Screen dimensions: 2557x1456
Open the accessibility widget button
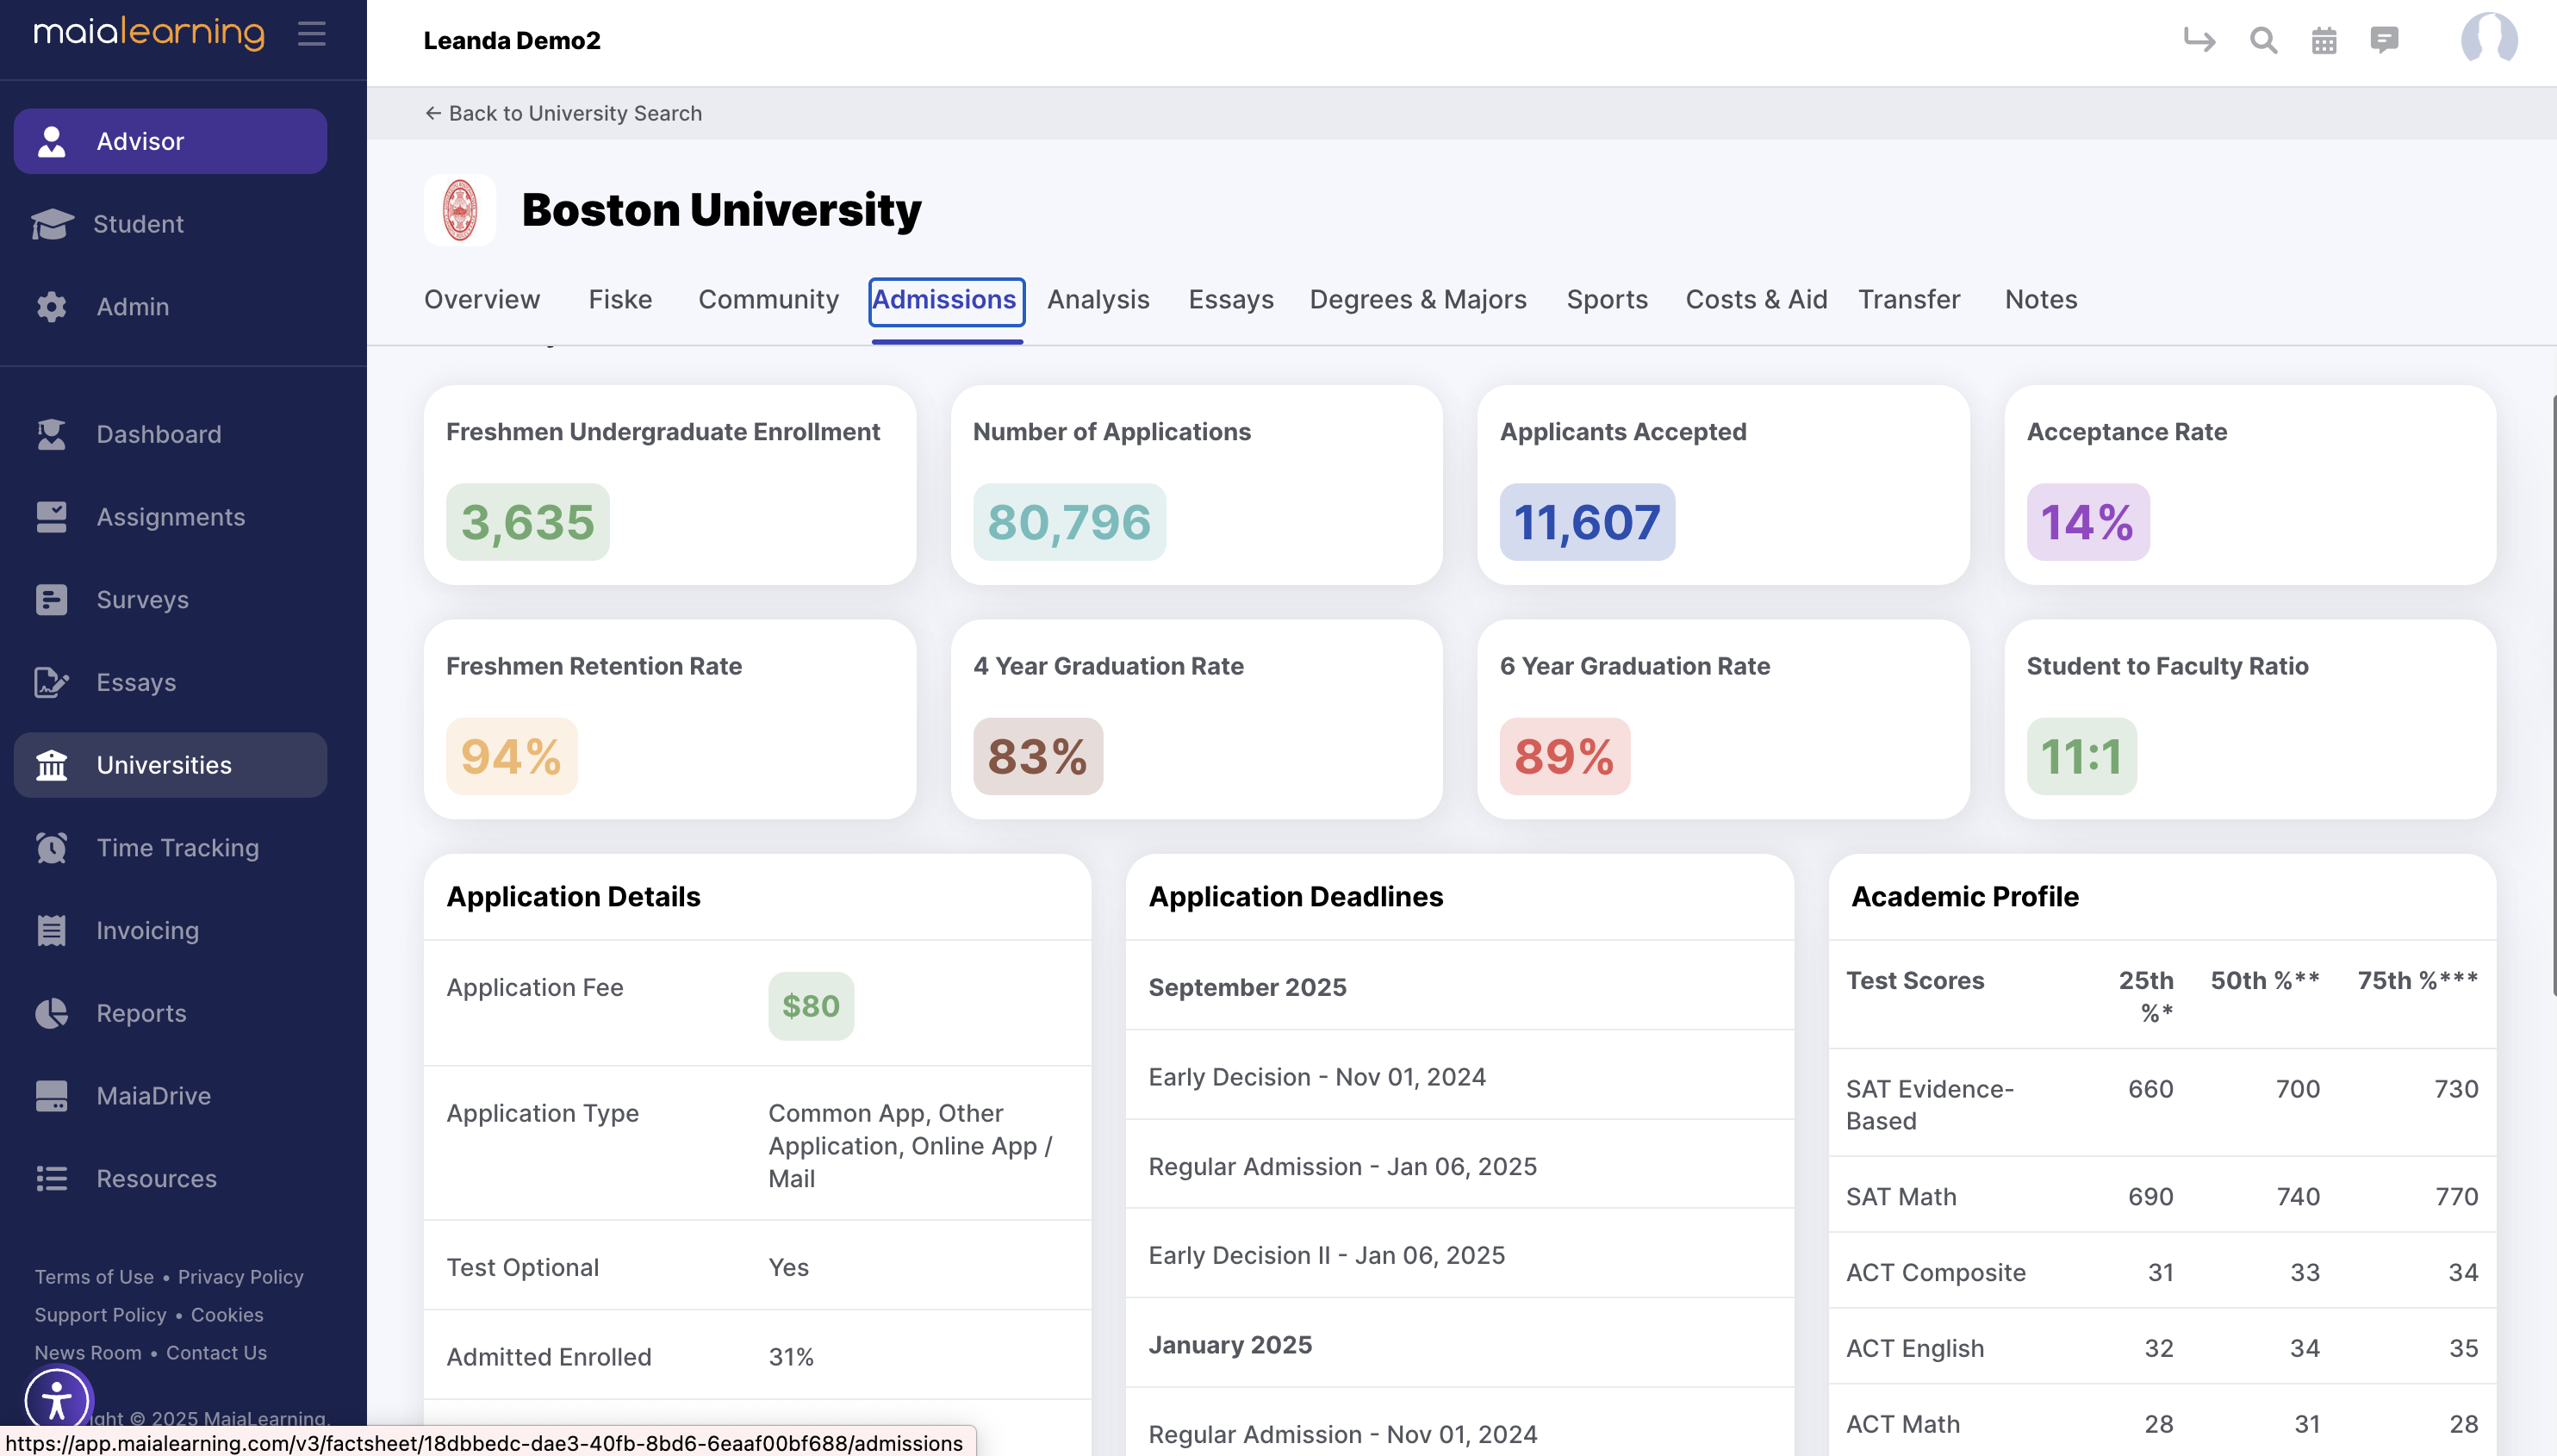click(57, 1400)
